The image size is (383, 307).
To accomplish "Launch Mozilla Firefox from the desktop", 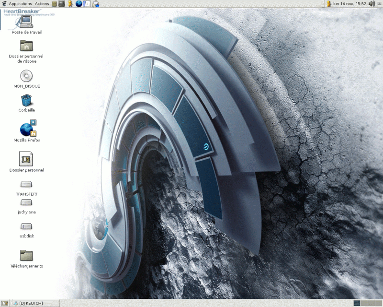I will click(x=27, y=129).
